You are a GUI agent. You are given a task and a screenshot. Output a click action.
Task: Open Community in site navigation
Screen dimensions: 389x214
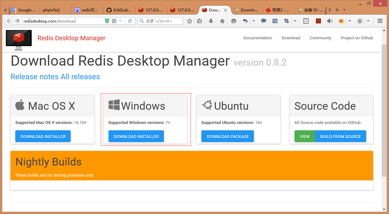click(320, 38)
